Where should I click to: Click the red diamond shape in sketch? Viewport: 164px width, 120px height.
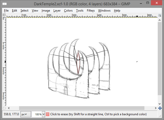point(78,63)
